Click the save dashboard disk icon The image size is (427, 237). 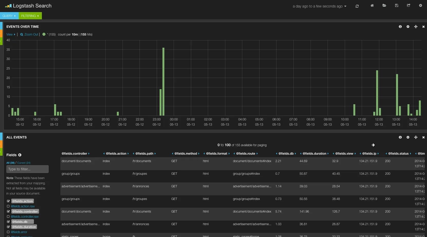[x=397, y=5]
